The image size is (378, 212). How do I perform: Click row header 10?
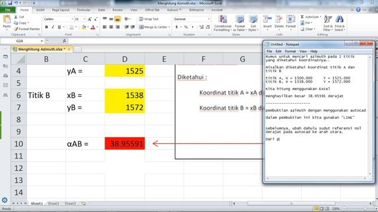(18, 144)
